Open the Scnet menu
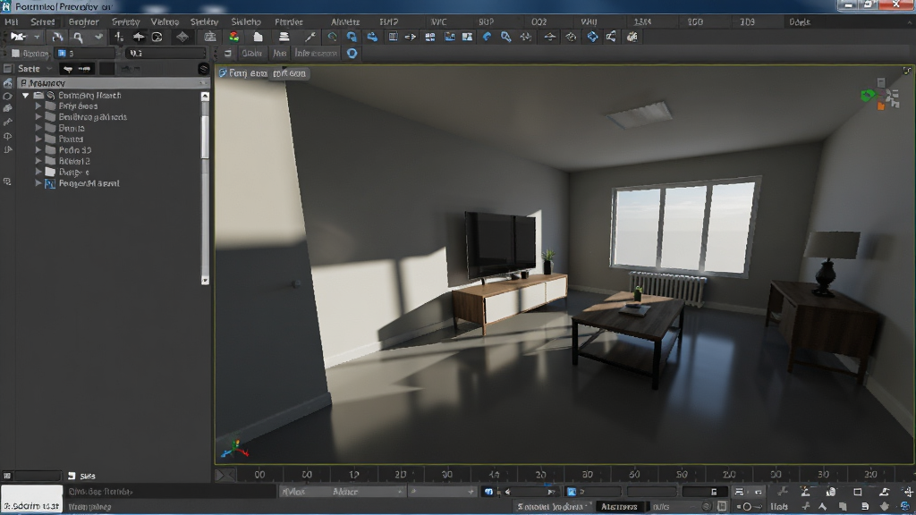This screenshot has width=916, height=515. 42,21
